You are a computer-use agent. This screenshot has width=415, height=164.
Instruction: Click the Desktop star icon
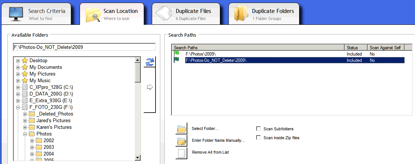[25, 61]
